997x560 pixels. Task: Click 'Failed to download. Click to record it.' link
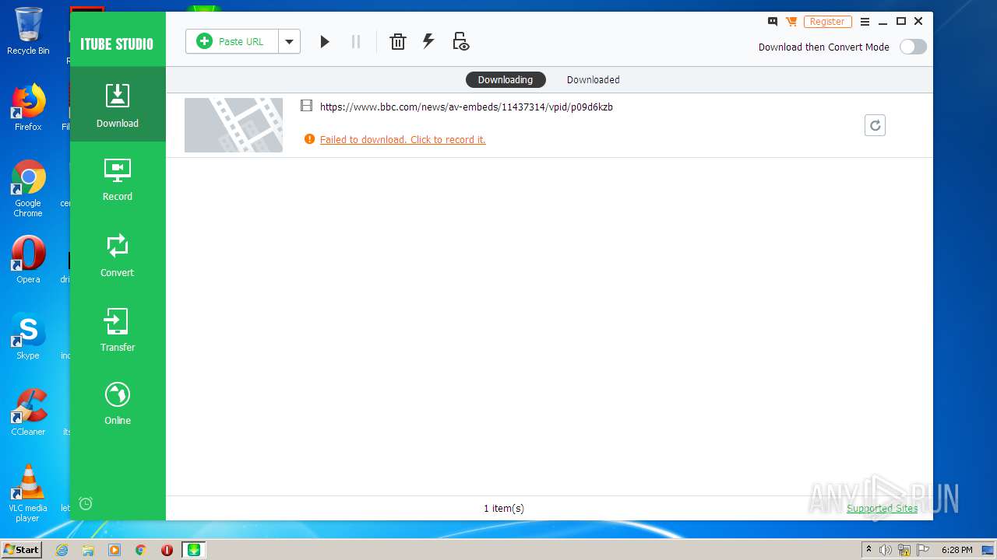[x=403, y=140]
